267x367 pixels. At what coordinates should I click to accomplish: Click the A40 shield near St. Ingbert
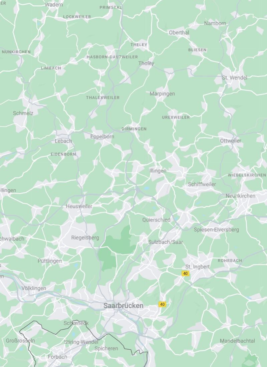pyautogui.click(x=185, y=273)
